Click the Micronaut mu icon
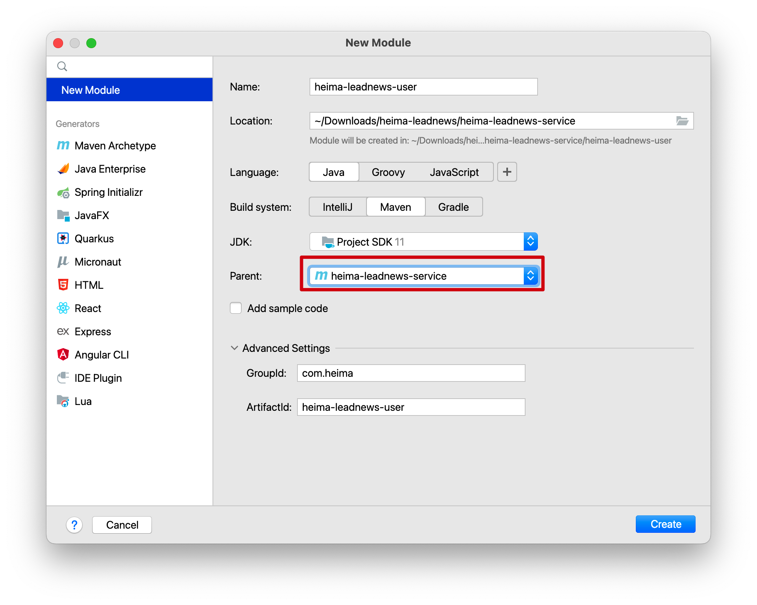 tap(63, 262)
